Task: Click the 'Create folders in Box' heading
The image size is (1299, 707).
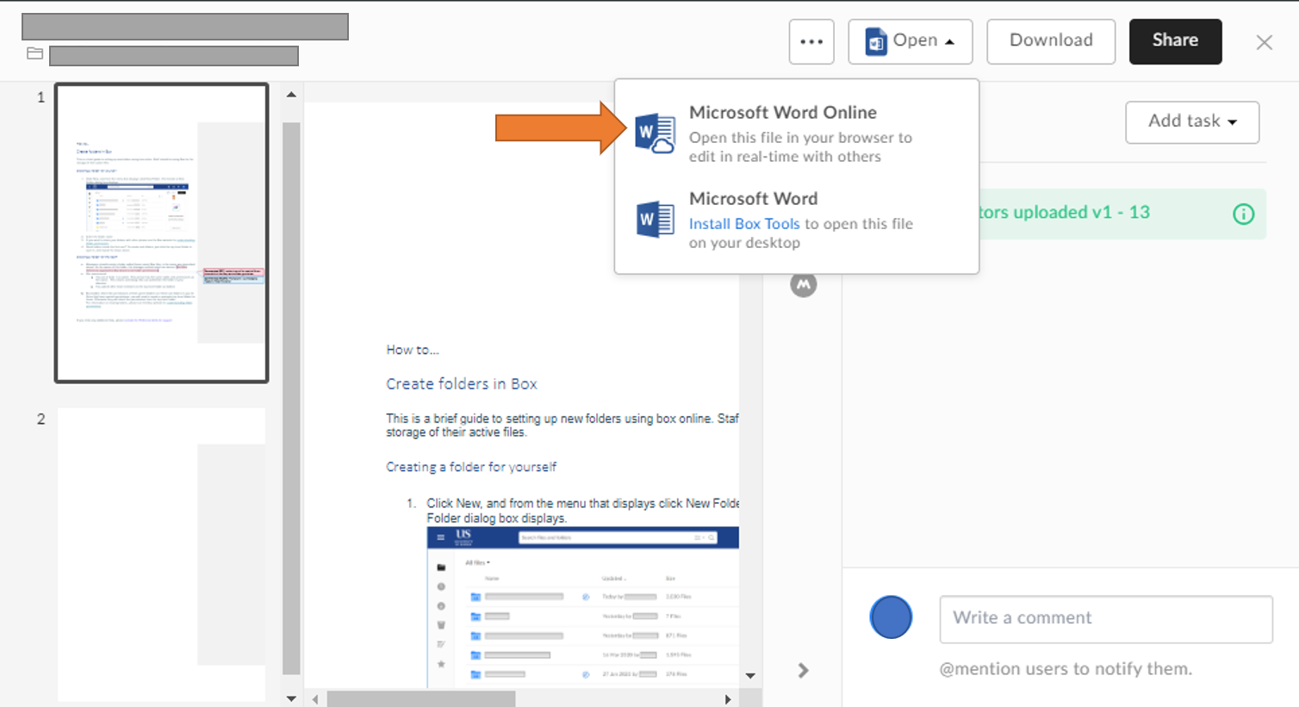Action: [x=462, y=384]
